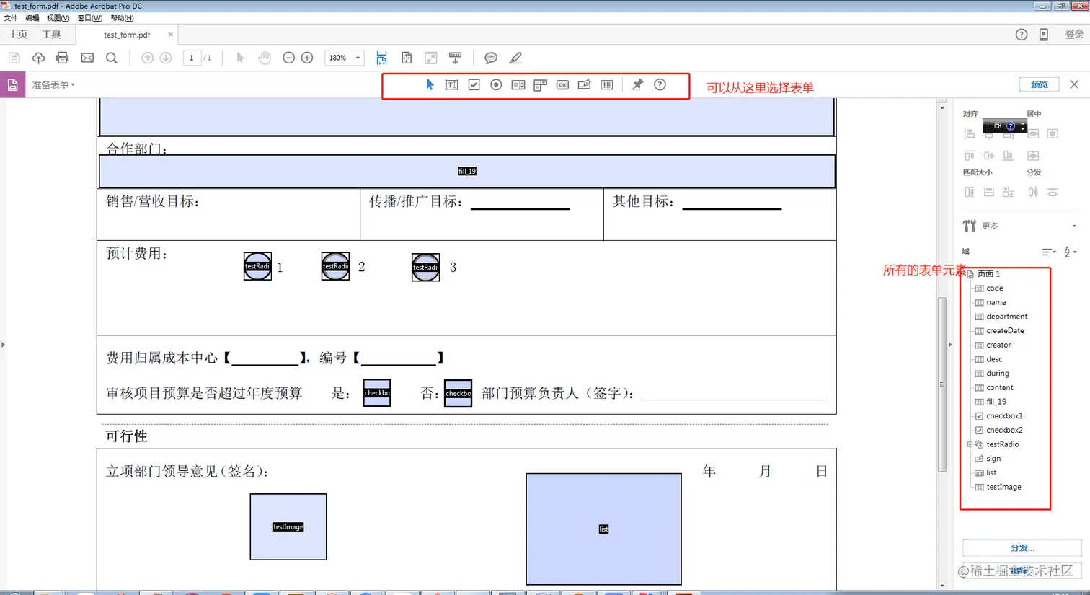
Task: Click the 分发... distribute button
Action: click(x=1022, y=548)
